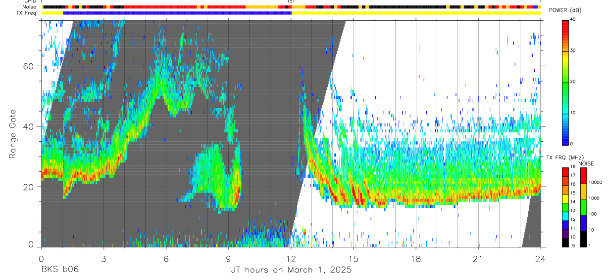Screen dimensions: 608x280
Task: Click the 30 label on the POWER colorbar
Action: point(573,50)
